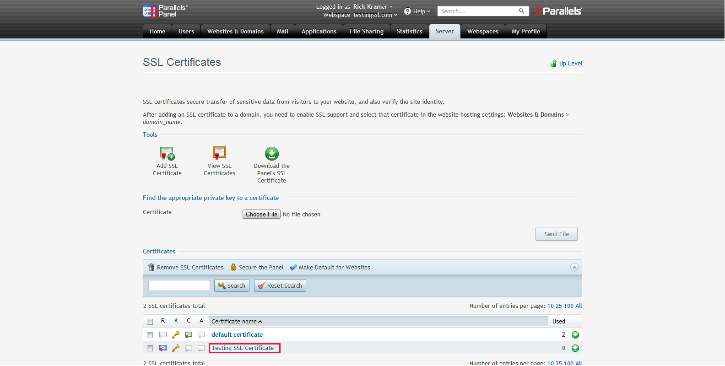This screenshot has width=725, height=366.
Task: Expand the Help dropdown menu
Action: (422, 11)
